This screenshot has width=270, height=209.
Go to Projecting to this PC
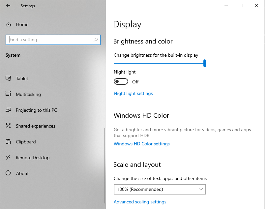[36, 110]
